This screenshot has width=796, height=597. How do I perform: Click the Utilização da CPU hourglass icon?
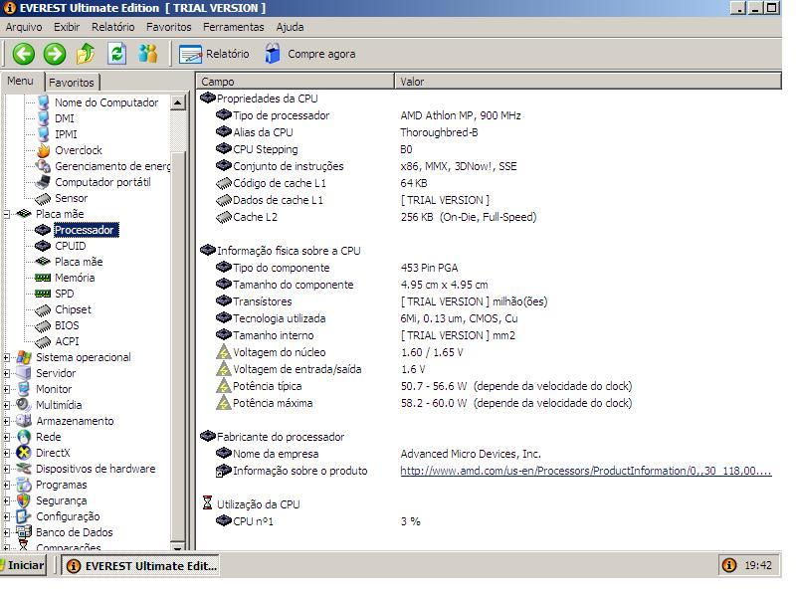pyautogui.click(x=207, y=503)
